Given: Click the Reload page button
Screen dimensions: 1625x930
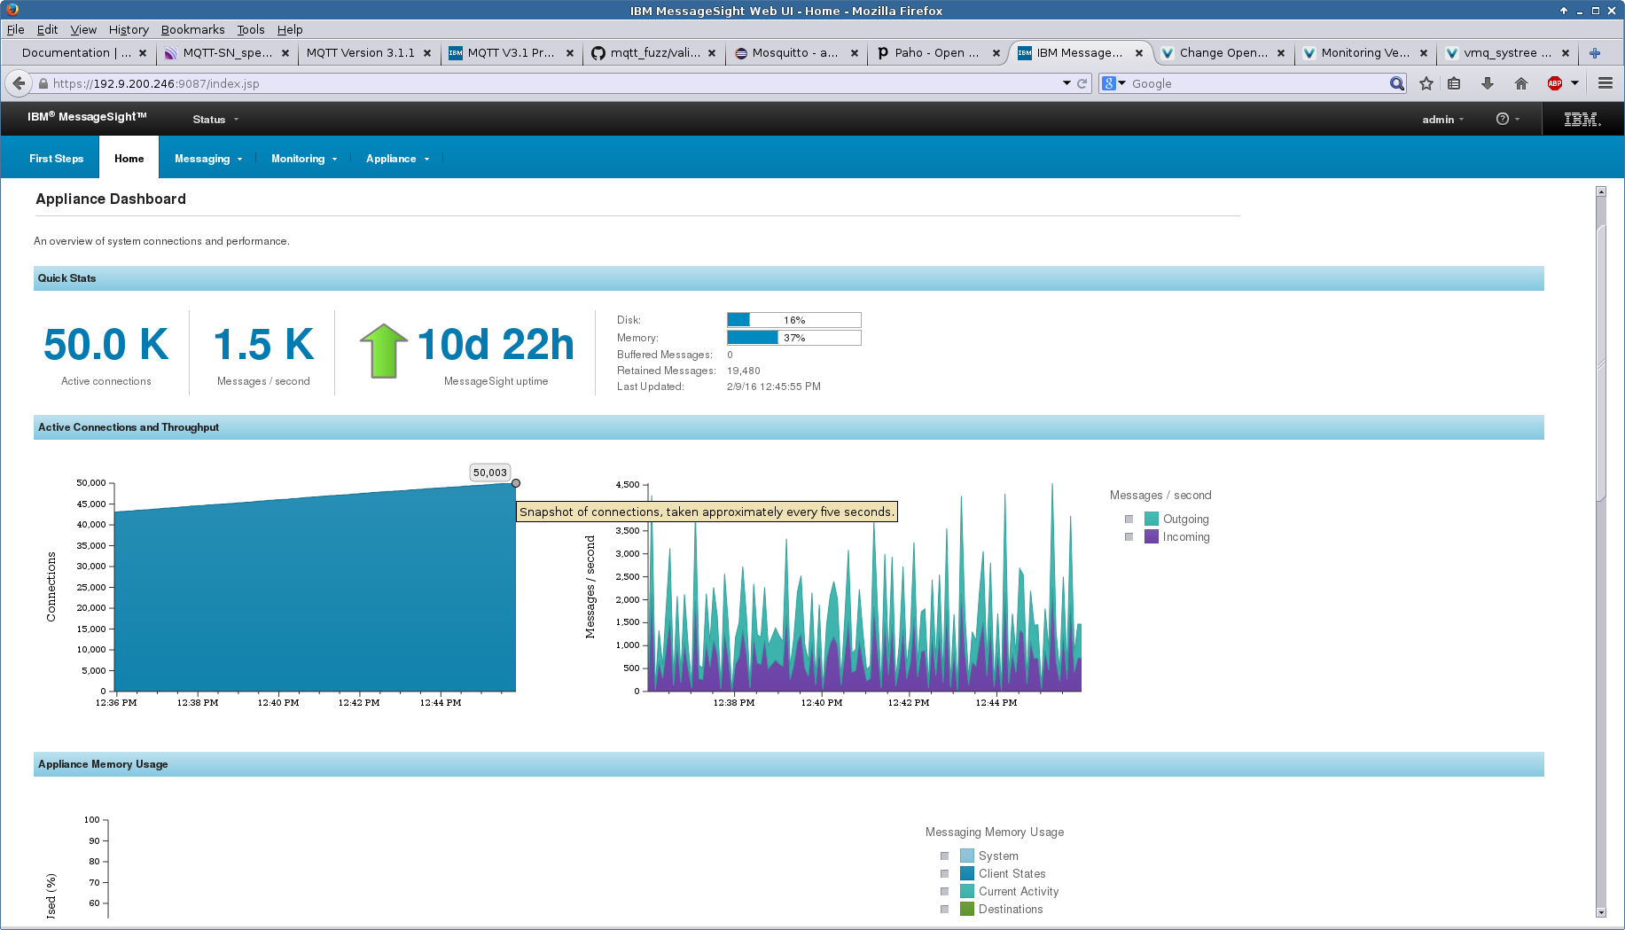Looking at the screenshot, I should (x=1082, y=82).
